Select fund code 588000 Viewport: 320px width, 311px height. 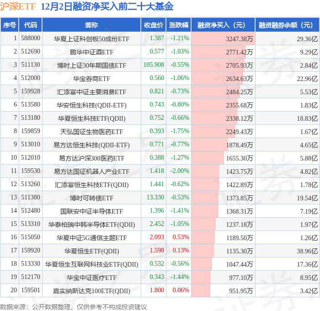(x=31, y=38)
